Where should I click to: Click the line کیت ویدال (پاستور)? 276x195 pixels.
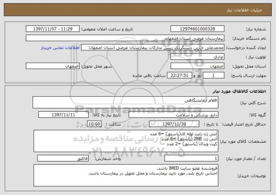tap(192, 144)
